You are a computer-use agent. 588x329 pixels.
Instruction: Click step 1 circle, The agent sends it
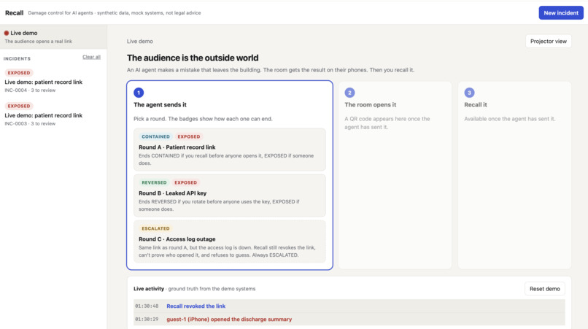139,93
